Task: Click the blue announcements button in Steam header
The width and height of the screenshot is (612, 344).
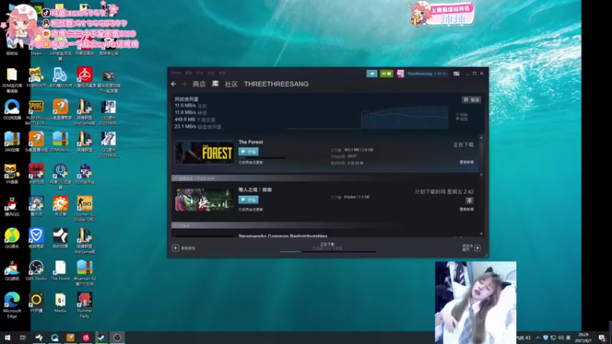Action: click(x=372, y=73)
